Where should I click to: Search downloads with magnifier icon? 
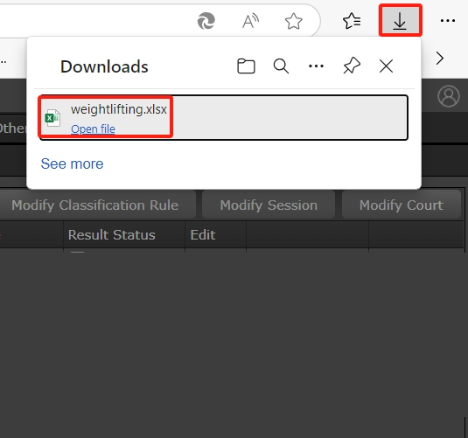pos(281,66)
